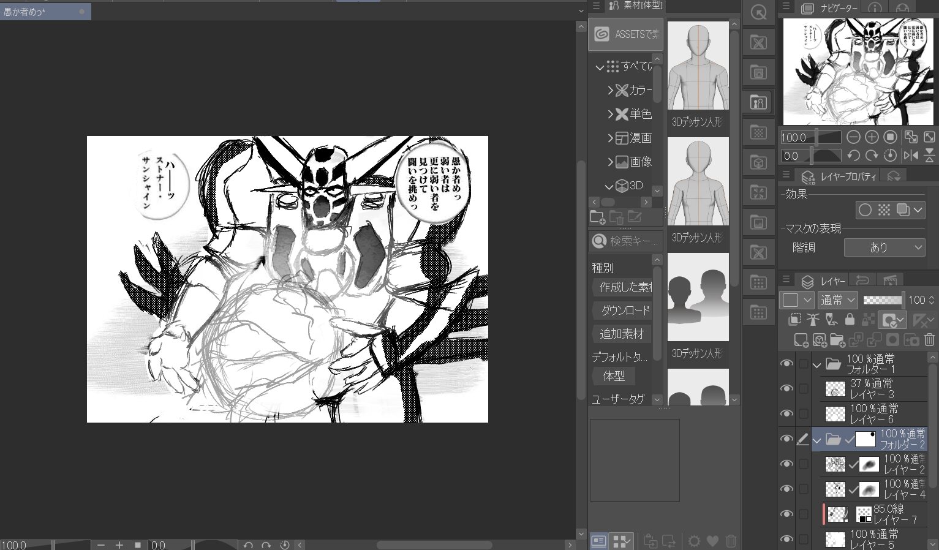
Task: Expand the 画像 material category
Action: (x=610, y=162)
